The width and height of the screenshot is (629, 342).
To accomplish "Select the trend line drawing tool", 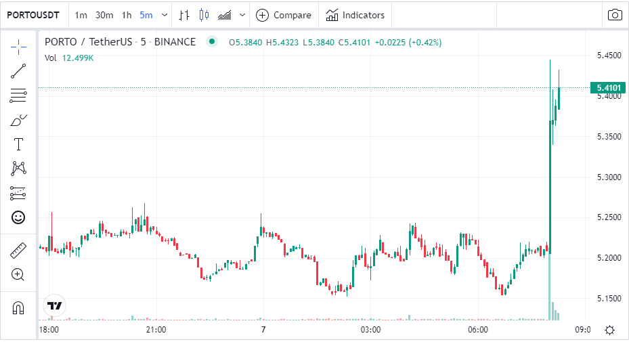I will pos(18,71).
